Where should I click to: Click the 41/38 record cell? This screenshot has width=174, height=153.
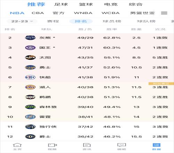[x=85, y=77]
